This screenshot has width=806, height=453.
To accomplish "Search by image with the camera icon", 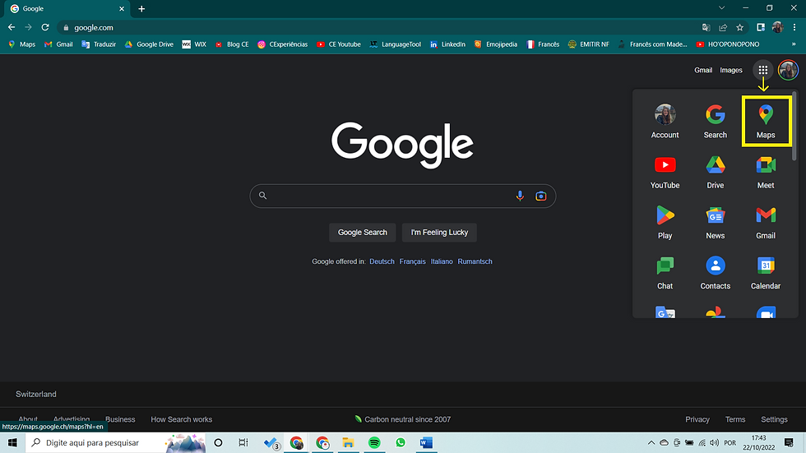I will (541, 196).
